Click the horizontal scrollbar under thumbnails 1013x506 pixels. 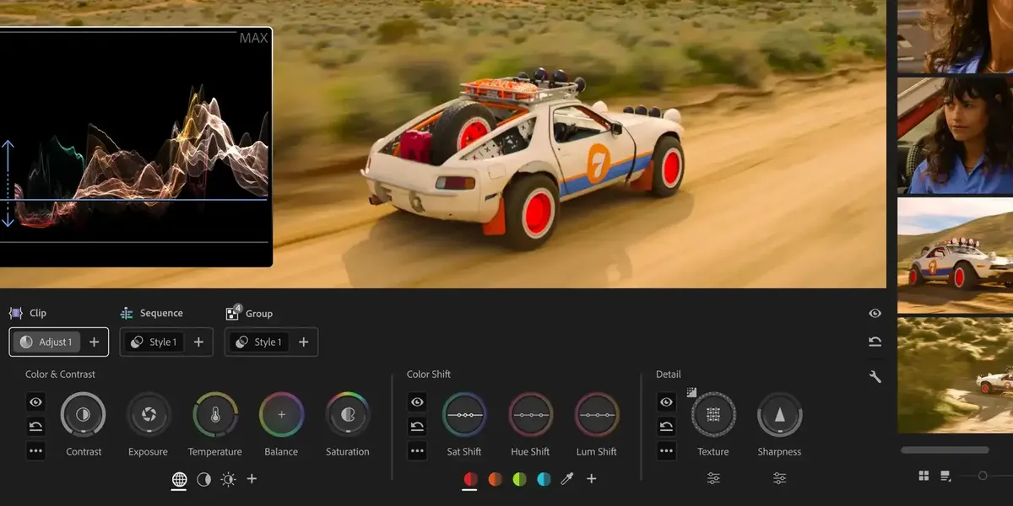point(945,450)
